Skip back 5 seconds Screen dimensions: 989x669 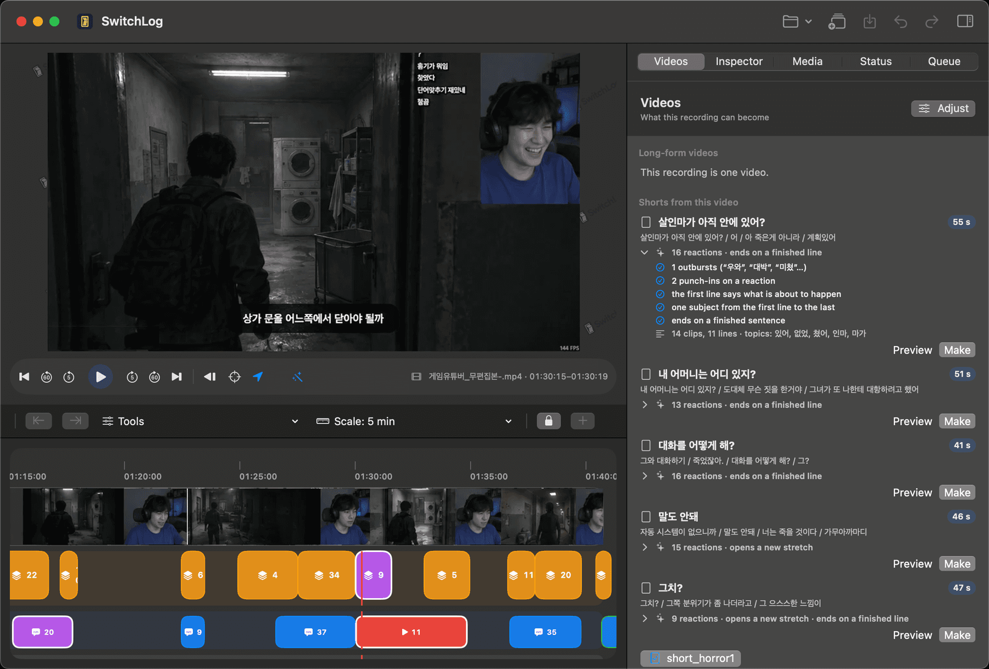click(x=69, y=377)
